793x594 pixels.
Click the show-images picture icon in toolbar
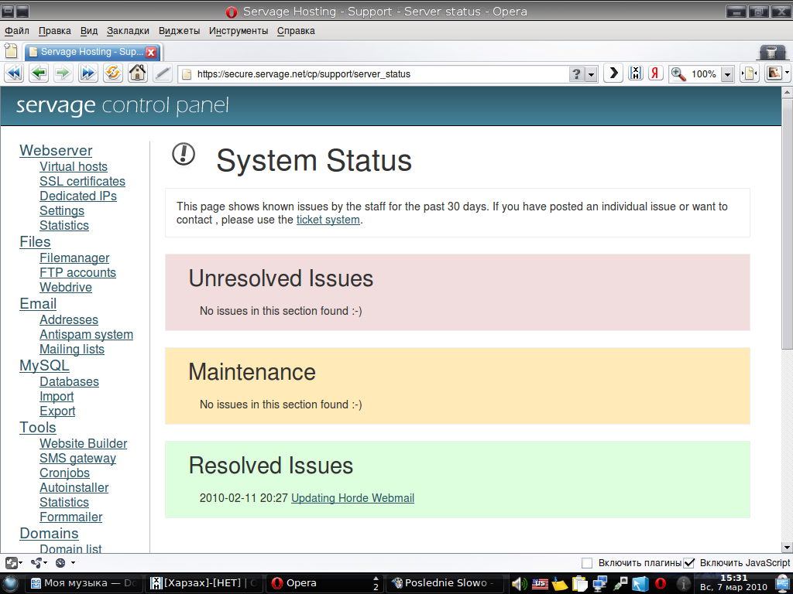pos(774,73)
